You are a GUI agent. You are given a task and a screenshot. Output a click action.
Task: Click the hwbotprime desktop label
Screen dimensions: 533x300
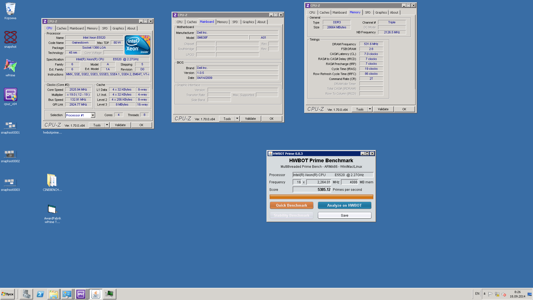tap(52, 132)
